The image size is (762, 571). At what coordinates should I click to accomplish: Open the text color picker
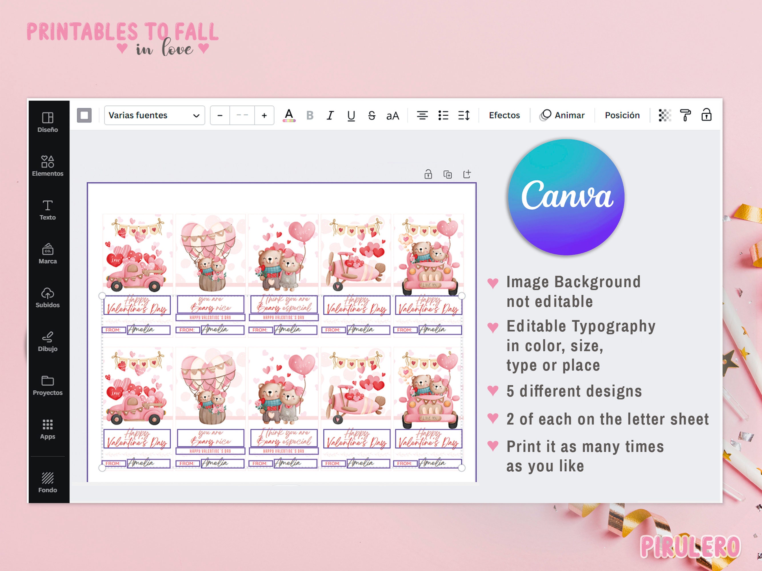pos(289,116)
